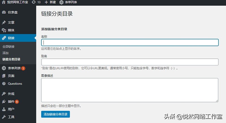Screen dimensions: 226x123
Task: Click the 添加链接分类目录 section heading
Action: [x=54, y=29]
